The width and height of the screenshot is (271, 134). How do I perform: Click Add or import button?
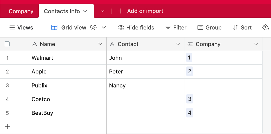140,11
